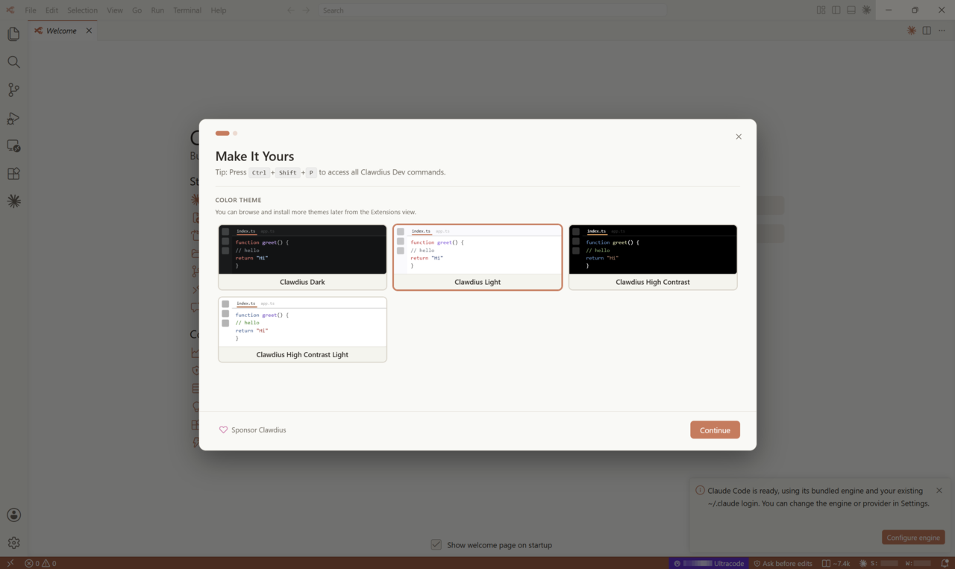The image size is (955, 569).
Task: Open the Sponsor Clawdius link
Action: tap(252, 430)
